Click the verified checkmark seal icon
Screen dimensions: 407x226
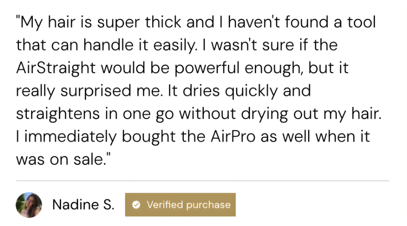click(136, 205)
